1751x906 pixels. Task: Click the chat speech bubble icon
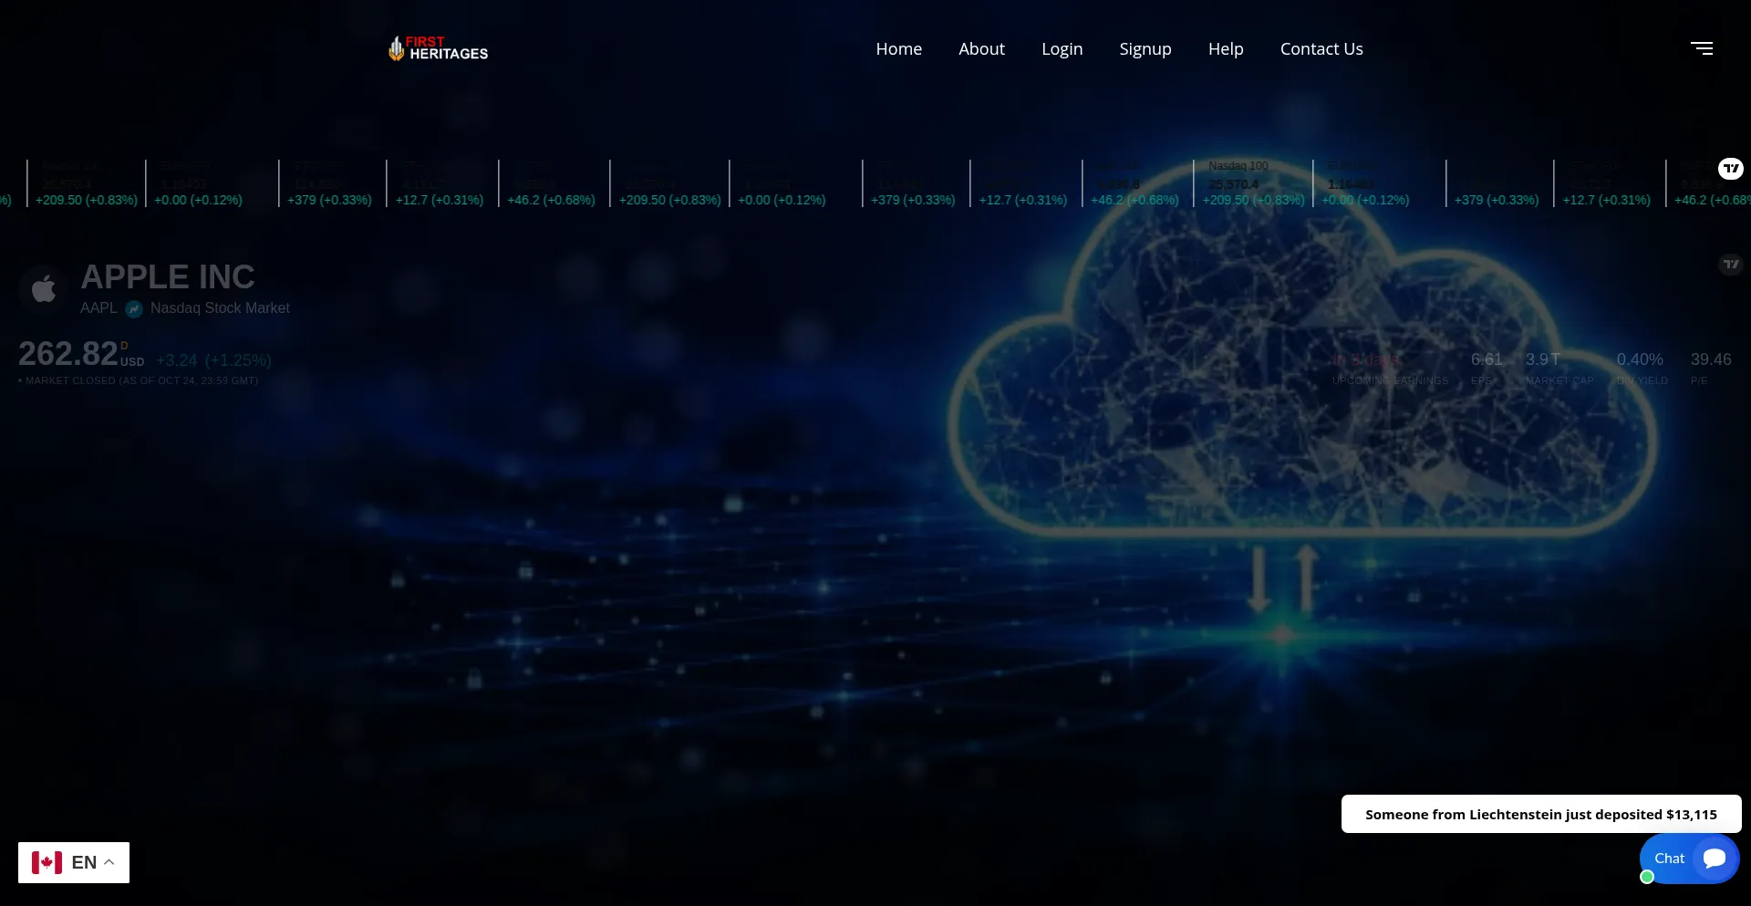tap(1715, 859)
